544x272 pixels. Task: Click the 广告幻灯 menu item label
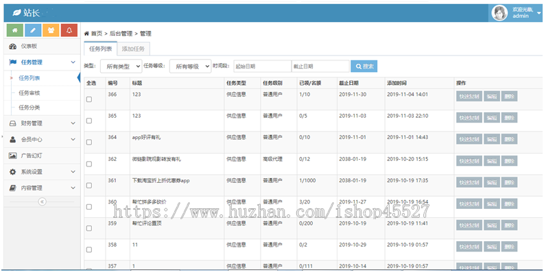click(32, 156)
